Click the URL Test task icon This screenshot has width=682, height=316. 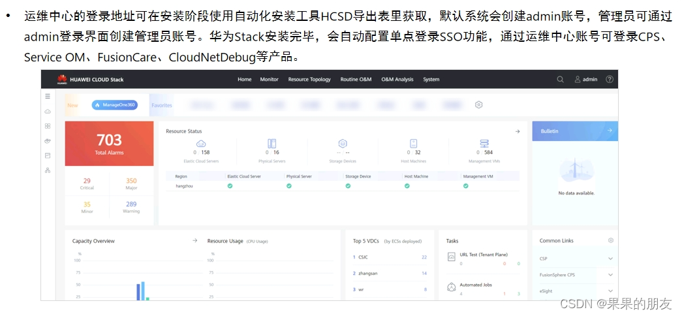tap(452, 257)
